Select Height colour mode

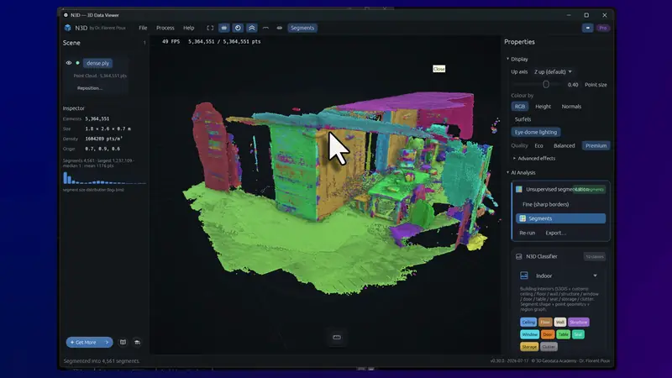[x=543, y=107]
